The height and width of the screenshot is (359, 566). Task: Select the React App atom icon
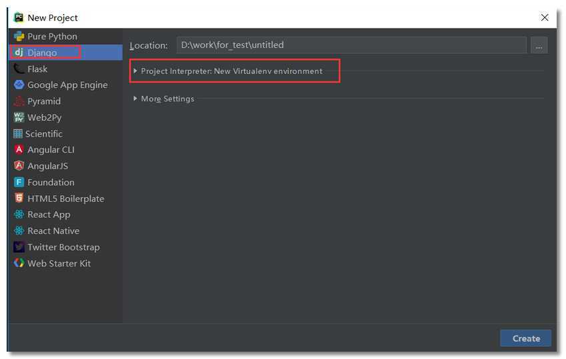19,214
